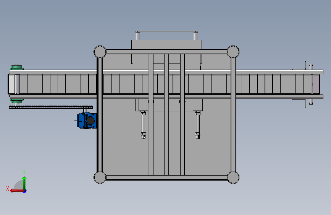The width and height of the screenshot is (331, 215).
Task: Select the handle bar atop the machine
Action: coord(166,32)
